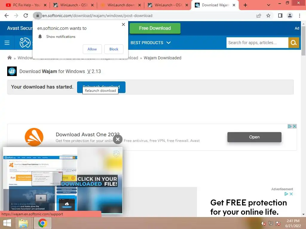Click the green Free Download button
This screenshot has width=306, height=229.
coord(155,28)
